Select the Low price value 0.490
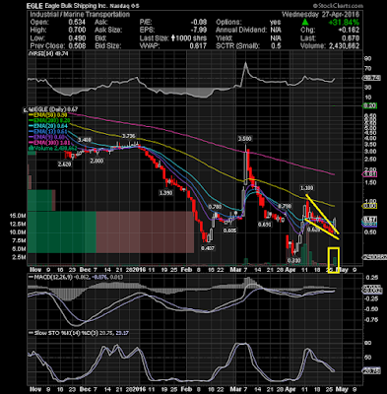The width and height of the screenshot is (387, 394). coord(77,37)
